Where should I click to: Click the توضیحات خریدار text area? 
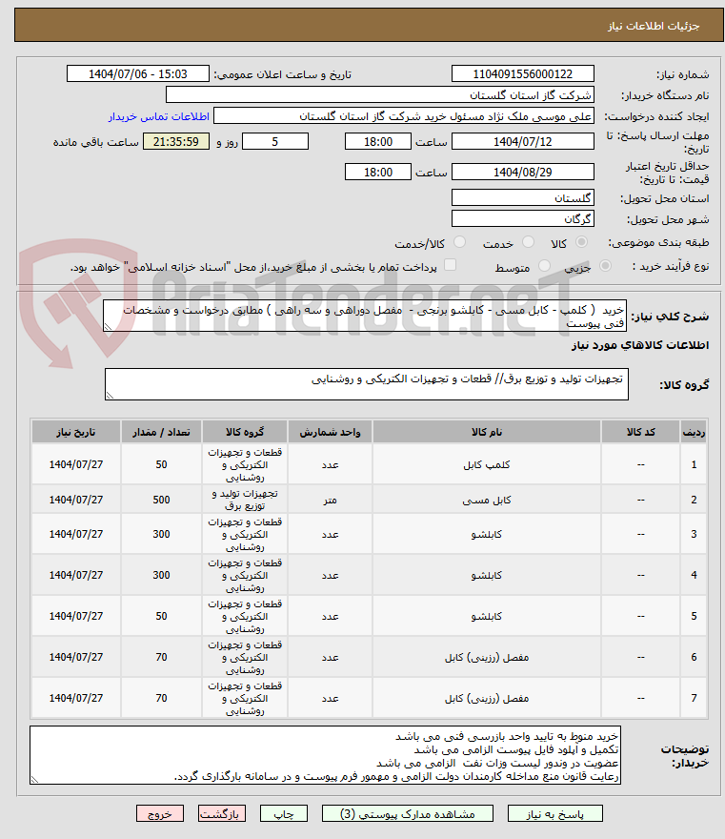coord(325,755)
